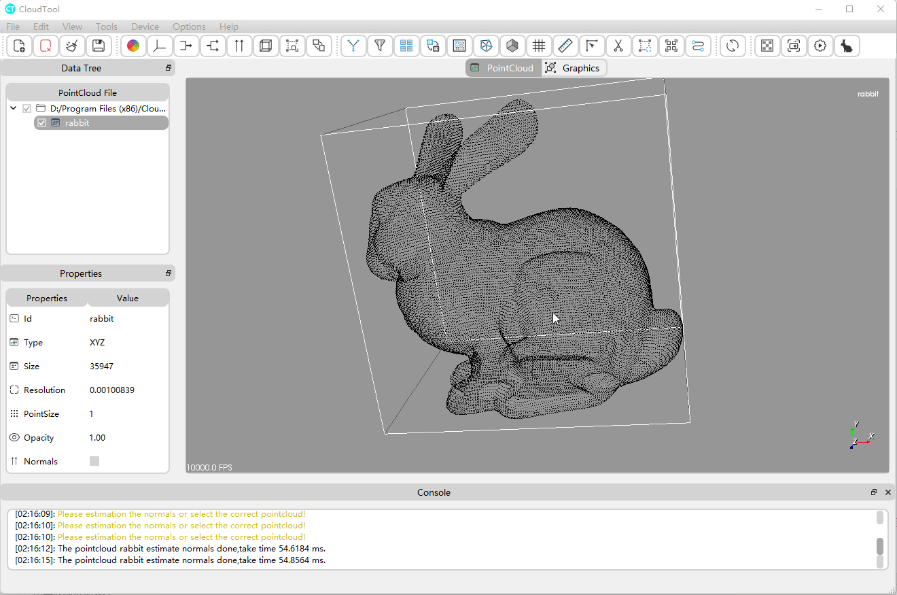The image size is (897, 595).
Task: Click the dotted panel with blue border icon
Action: [459, 46]
